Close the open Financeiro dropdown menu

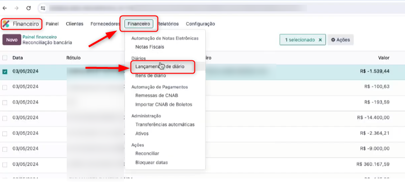click(x=139, y=24)
